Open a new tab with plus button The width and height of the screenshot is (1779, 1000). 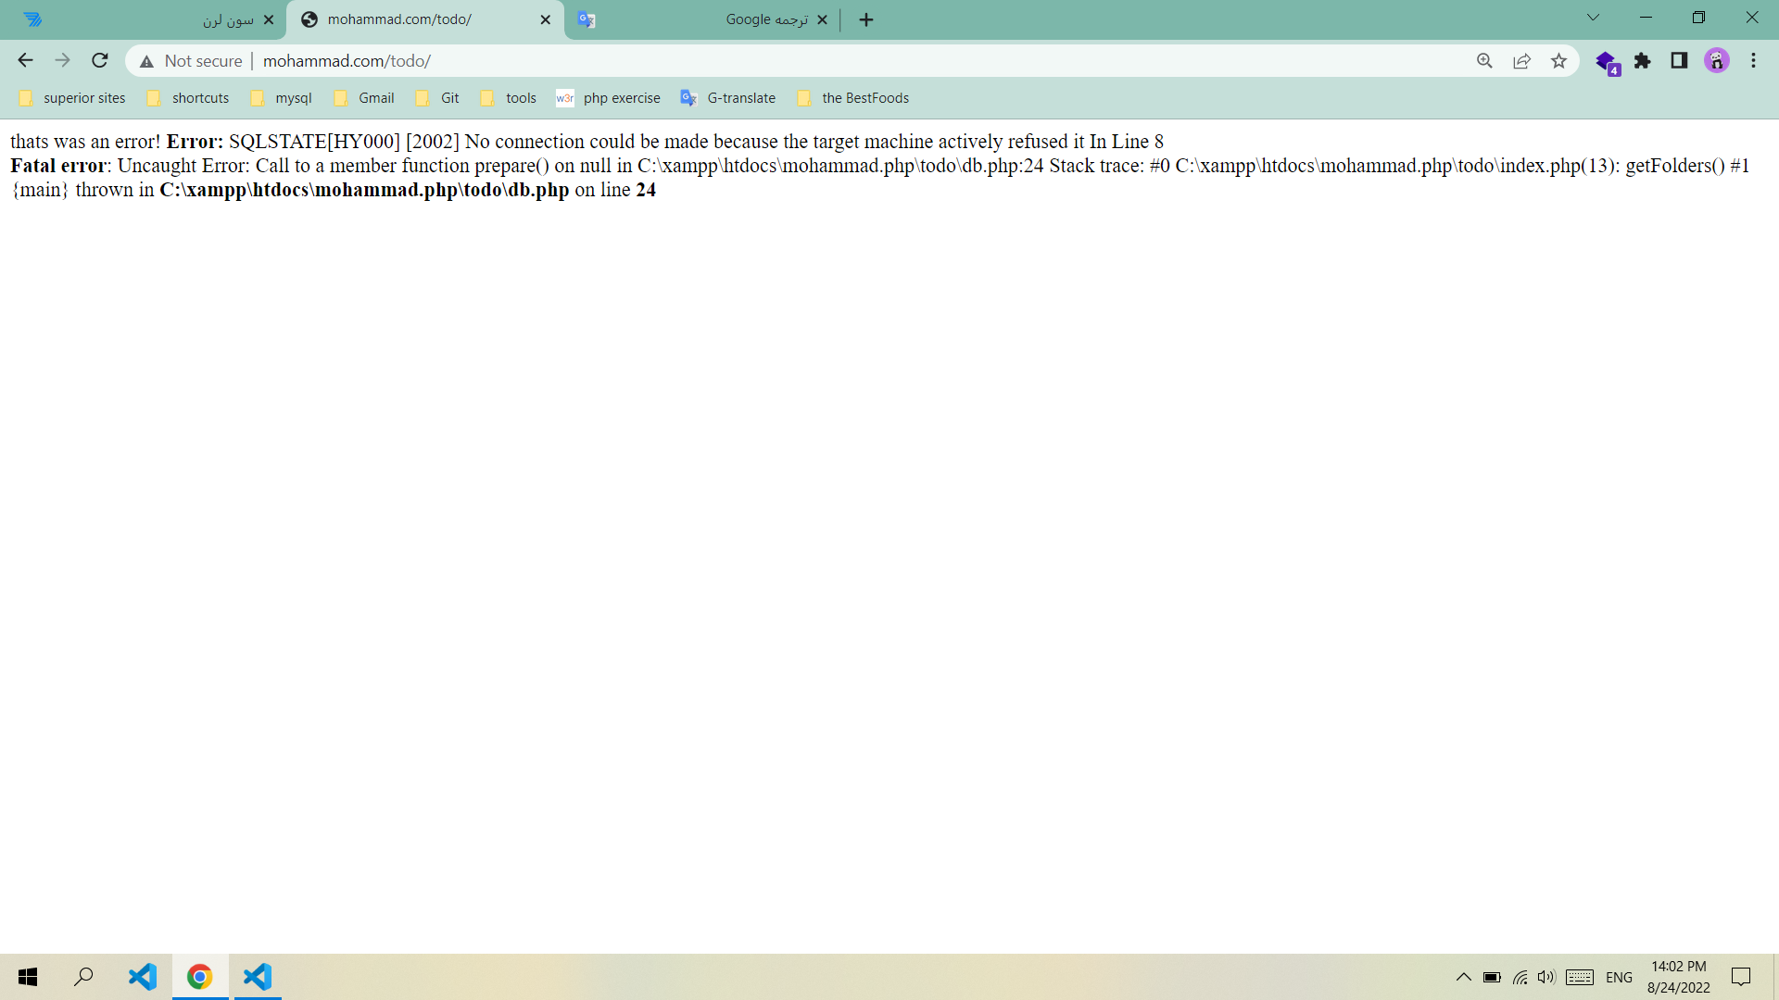[x=866, y=19]
